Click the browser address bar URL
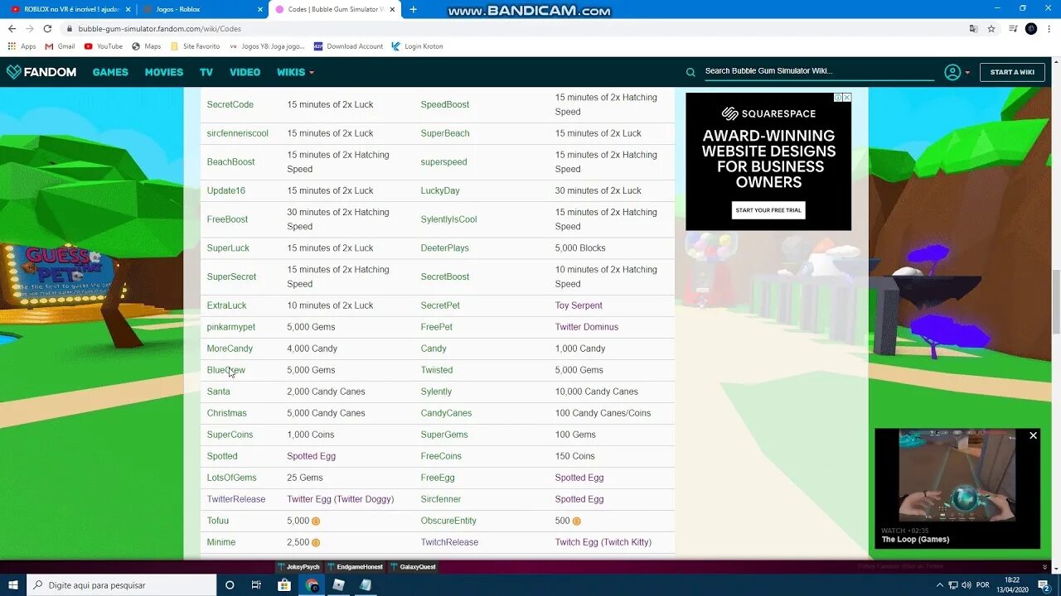 point(160,28)
